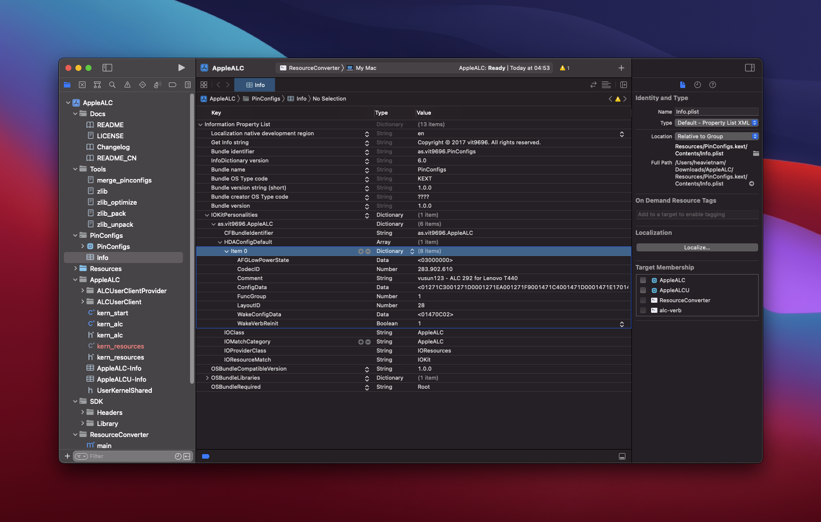Click On Demand Resource Tags field
This screenshot has width=821, height=522.
pos(697,215)
